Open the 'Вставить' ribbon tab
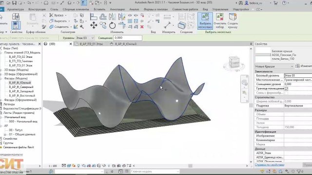Viewport: 312px width, 175px height. pyautogui.click(x=99, y=9)
